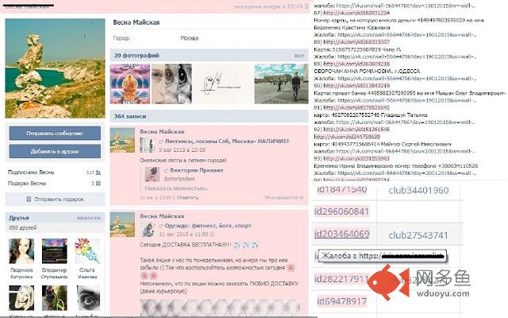Open the eye close-up friend avatar
Viewport: 508px width, 318px height.
click(x=87, y=297)
